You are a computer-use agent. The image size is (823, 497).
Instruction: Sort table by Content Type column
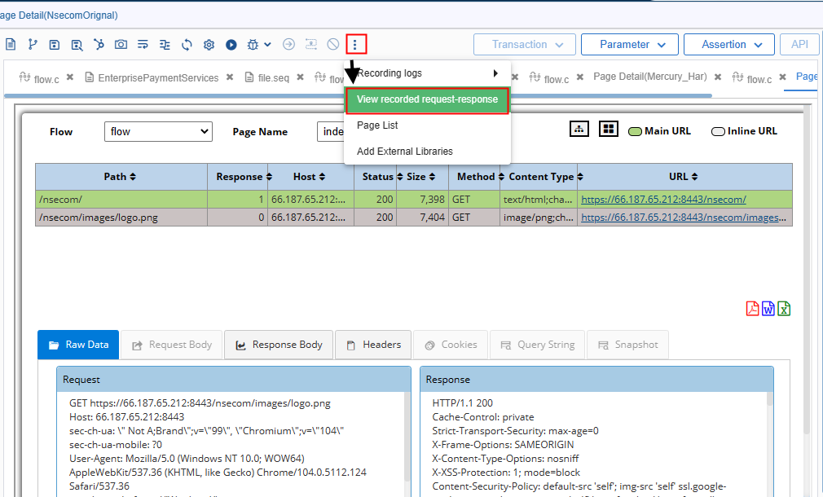click(539, 177)
